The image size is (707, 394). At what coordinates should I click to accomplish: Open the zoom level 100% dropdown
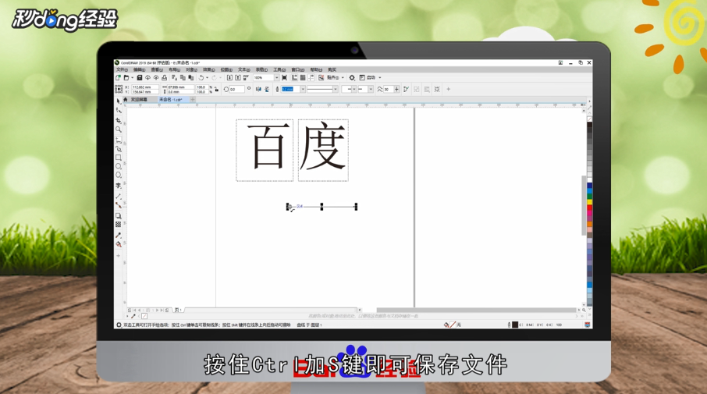(277, 77)
